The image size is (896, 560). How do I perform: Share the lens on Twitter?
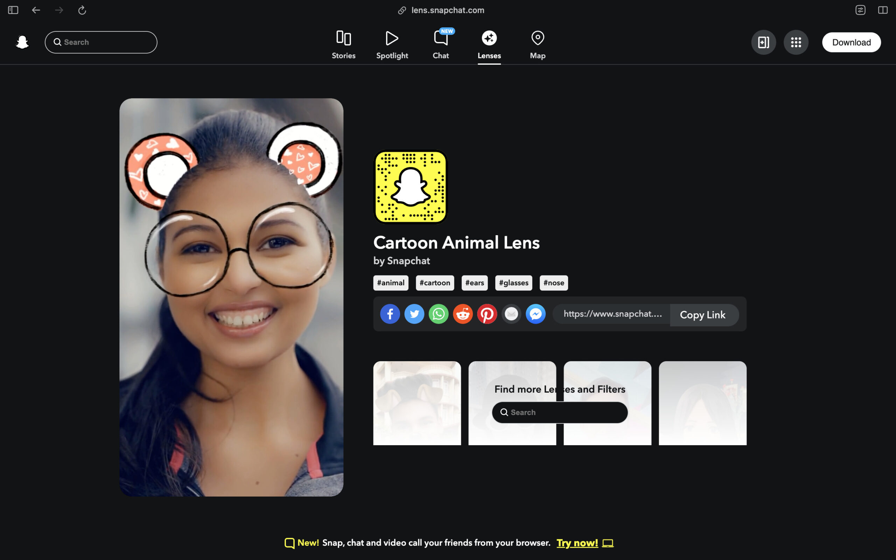[414, 314]
